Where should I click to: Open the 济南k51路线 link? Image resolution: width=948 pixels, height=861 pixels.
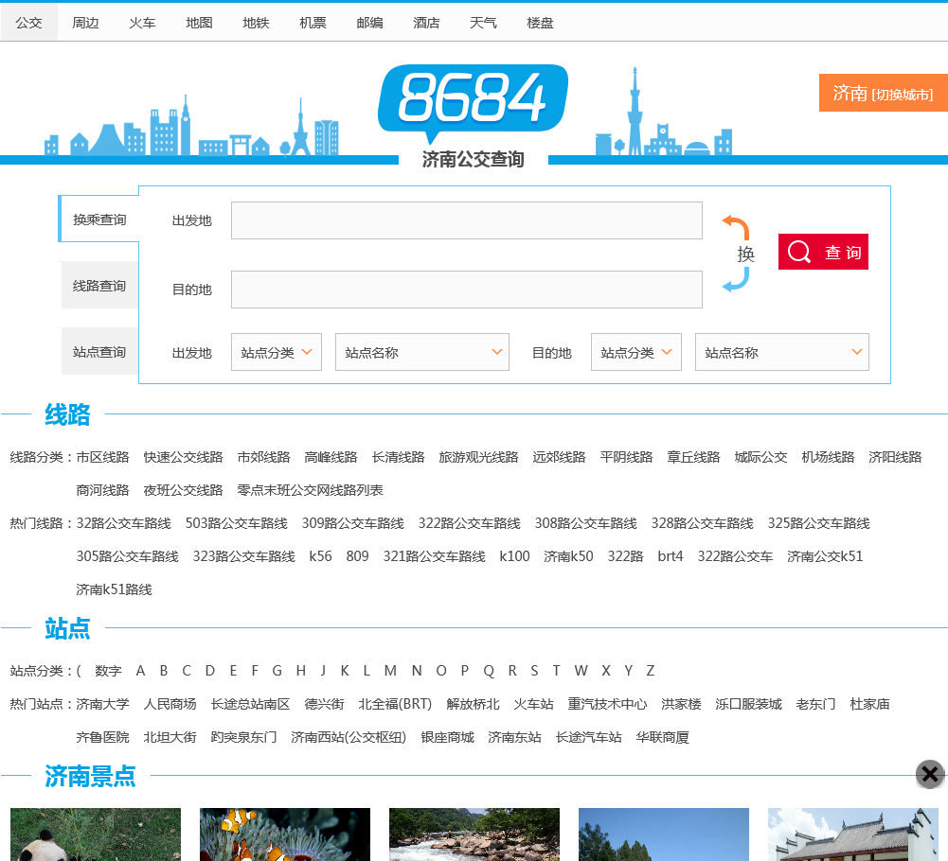[x=115, y=589]
